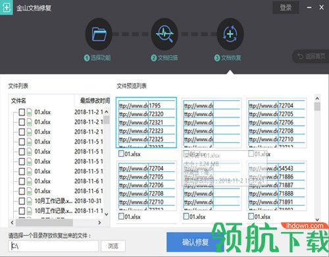This screenshot has width=329, height=257.
Task: Click the xlsx file icon of the 10月工作记录 2018-10-31 row
Action: pos(30,201)
